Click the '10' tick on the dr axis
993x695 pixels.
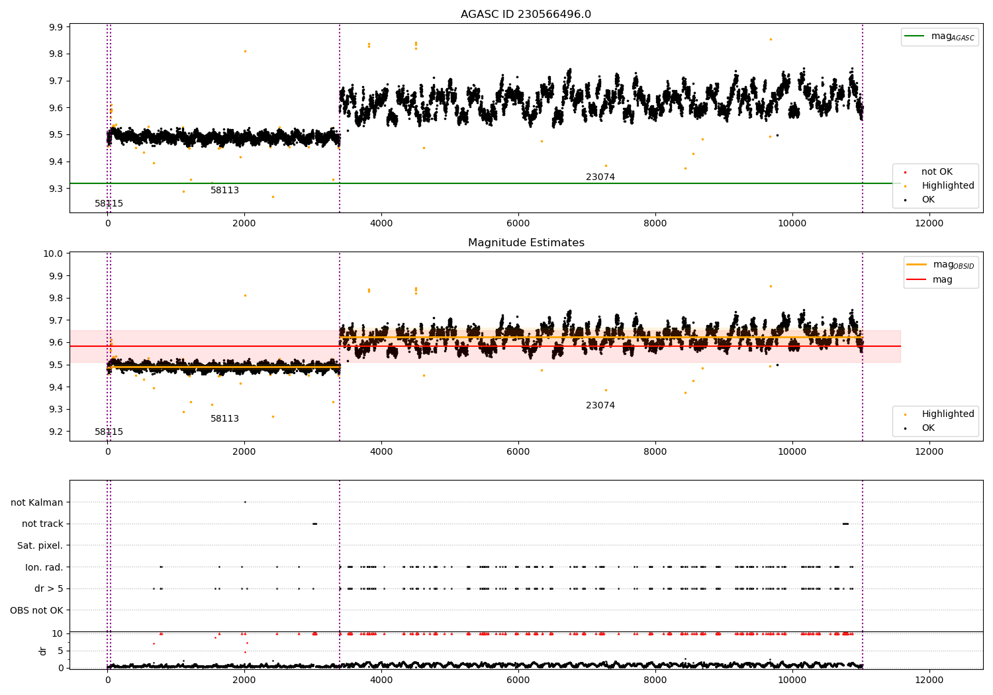(58, 634)
